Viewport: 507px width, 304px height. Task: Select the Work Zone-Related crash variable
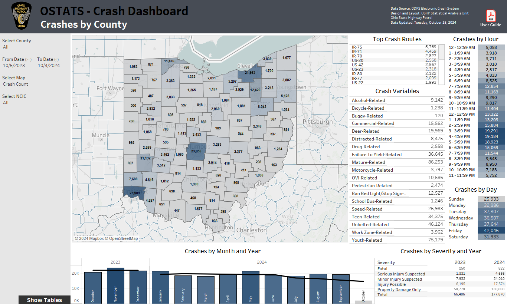(x=397, y=232)
